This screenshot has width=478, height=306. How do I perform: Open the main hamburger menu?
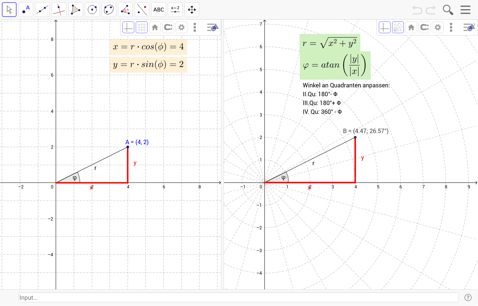tap(465, 10)
